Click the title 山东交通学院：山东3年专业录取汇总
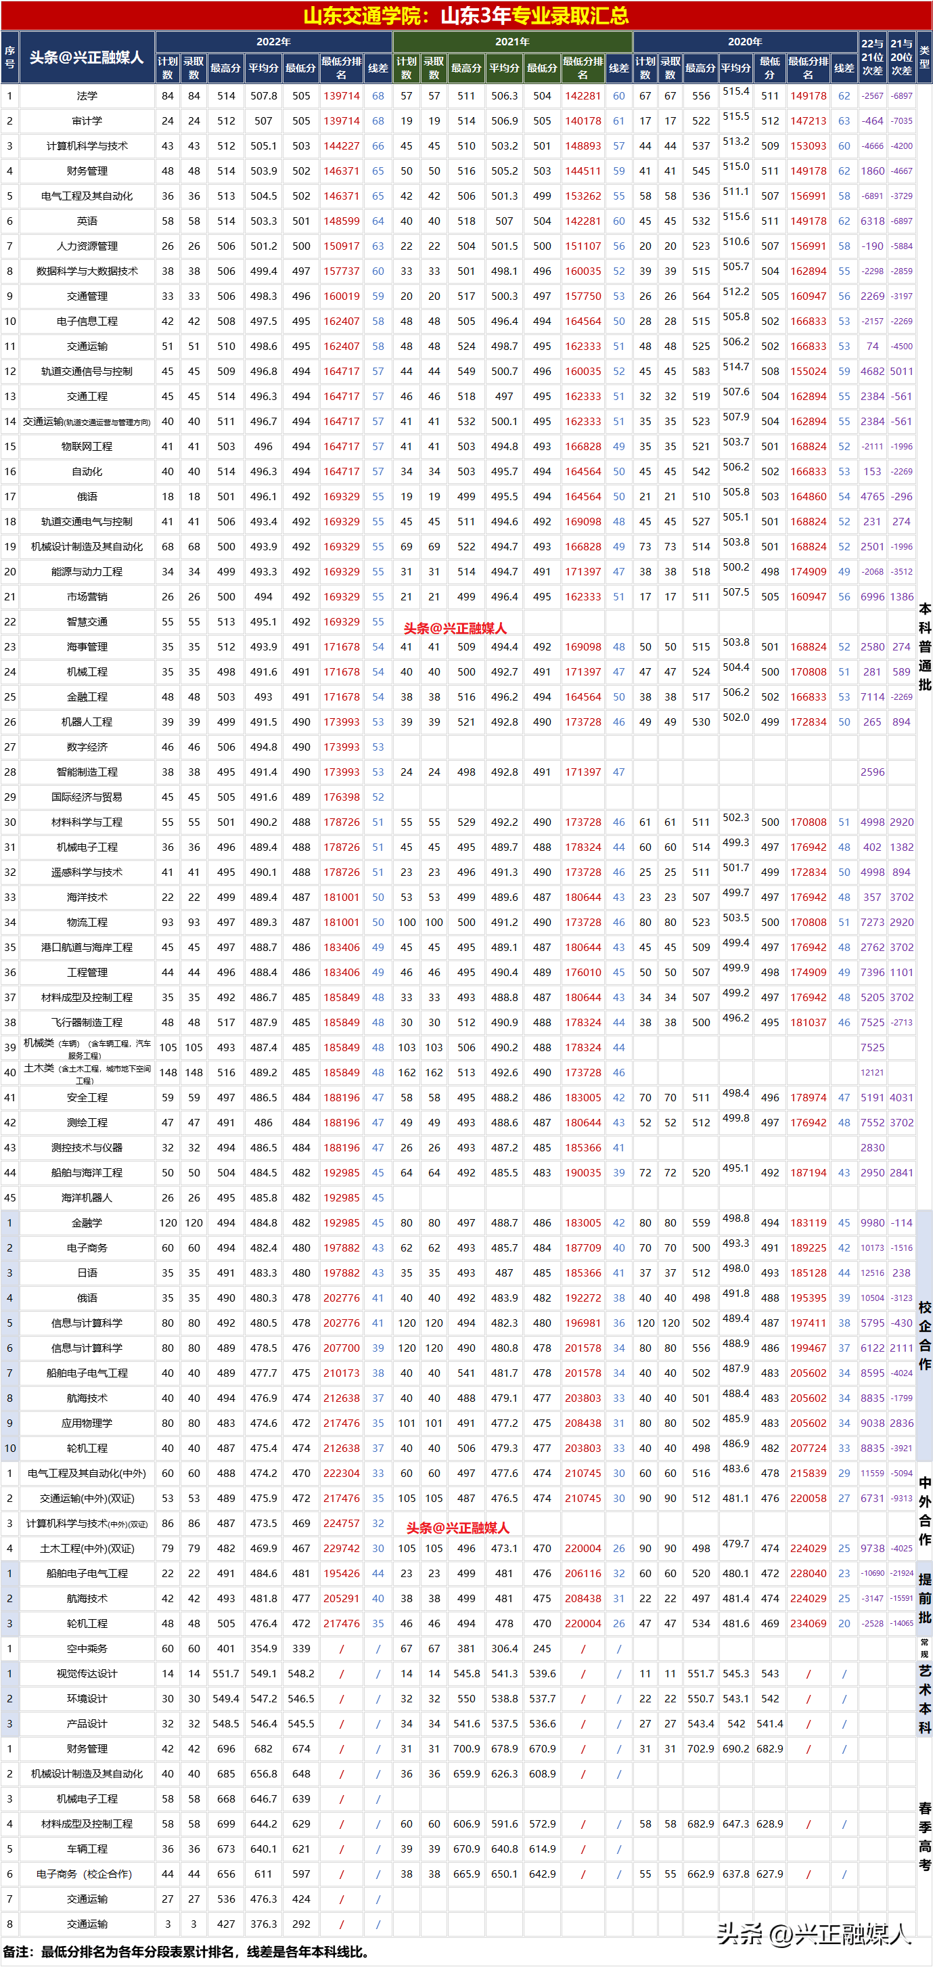Screen dimensions: 933x1967 (465, 16)
